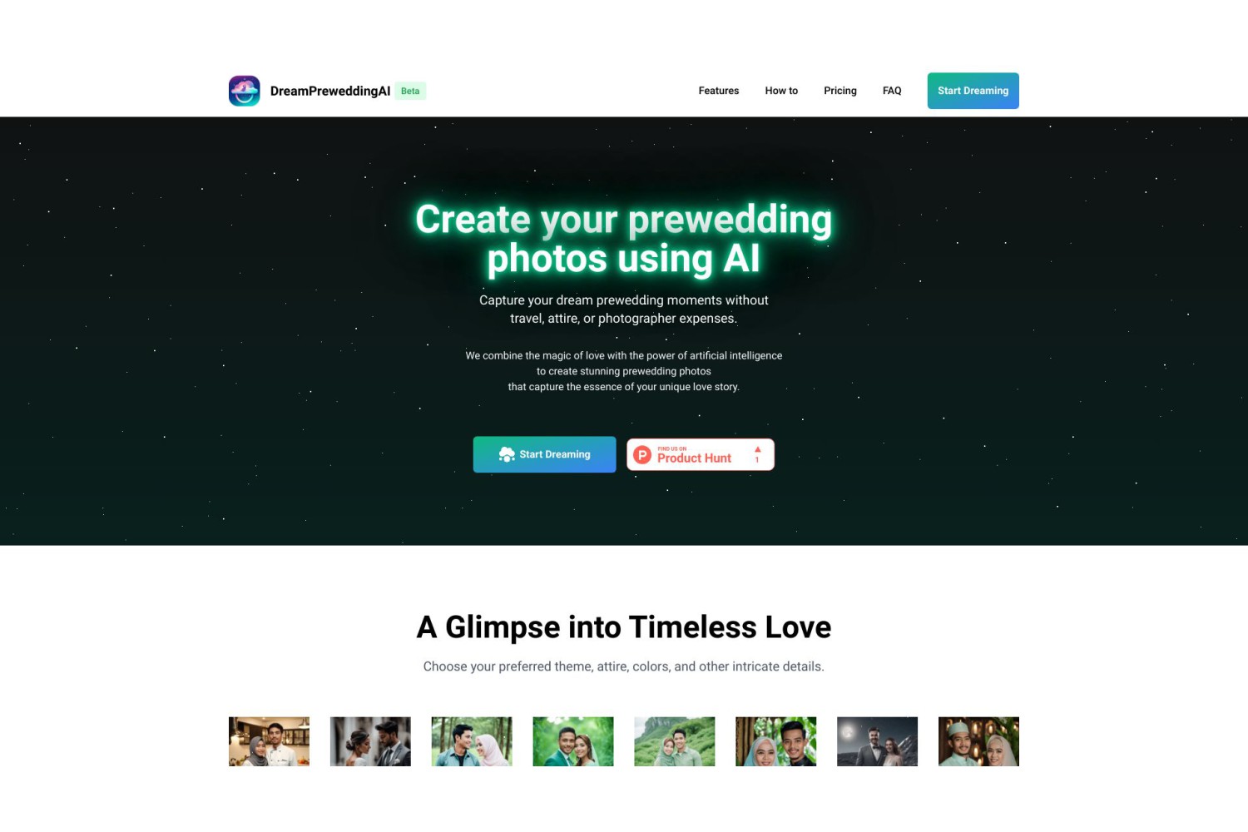
Task: Open the lantern-lit couple with songkok thumbnail
Action: [978, 741]
